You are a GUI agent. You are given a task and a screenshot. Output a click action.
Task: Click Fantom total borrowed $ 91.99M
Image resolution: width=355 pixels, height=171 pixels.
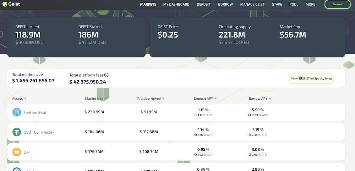click(x=149, y=112)
